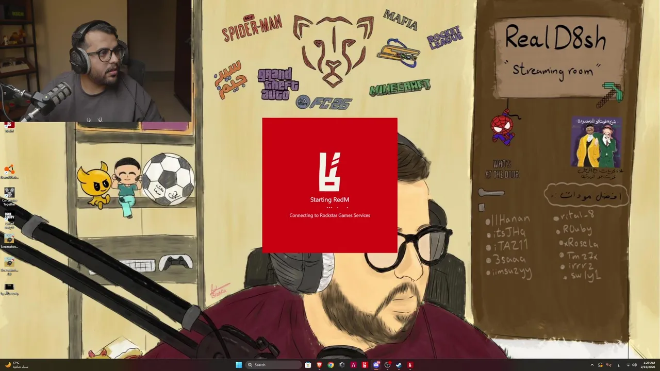Screen dimensions: 660x371
Task: Click the Starting RedM text
Action: [x=329, y=199]
